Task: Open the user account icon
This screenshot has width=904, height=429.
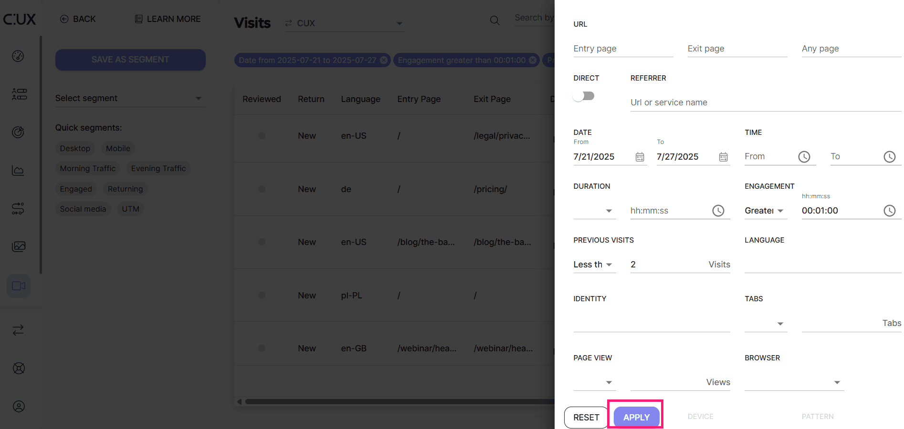Action: (x=19, y=406)
